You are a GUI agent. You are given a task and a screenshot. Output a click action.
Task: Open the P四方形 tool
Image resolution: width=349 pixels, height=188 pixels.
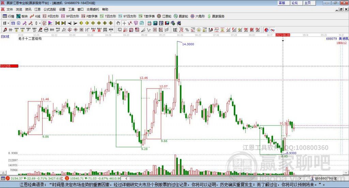coord(51,16)
